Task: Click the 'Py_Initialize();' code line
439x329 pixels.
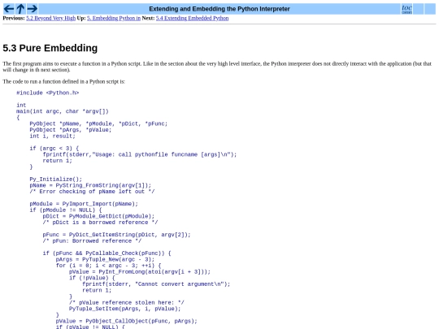Action: (x=56, y=179)
